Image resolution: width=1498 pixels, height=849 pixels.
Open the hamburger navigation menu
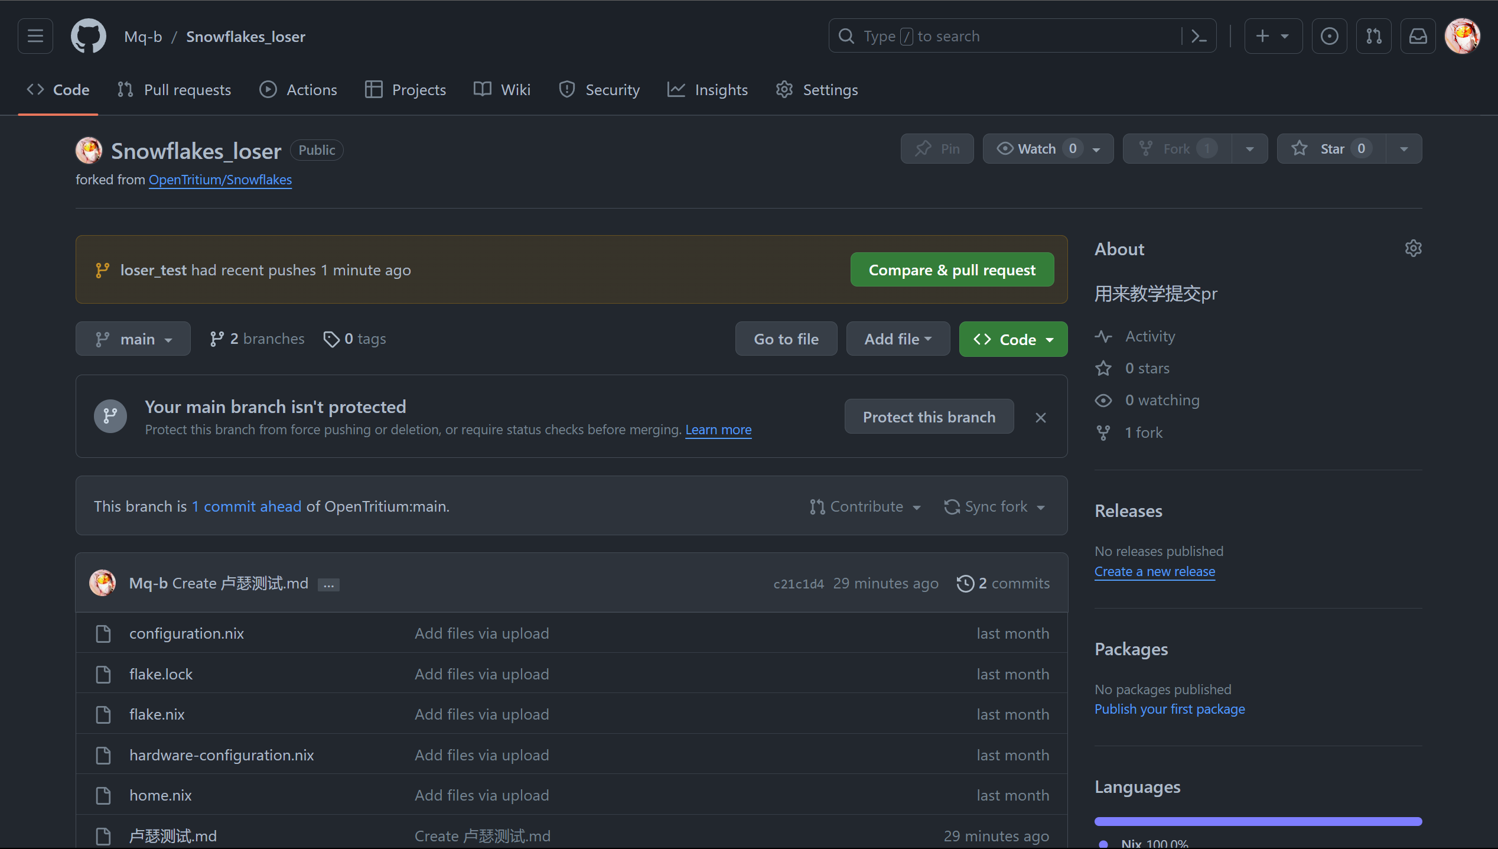coord(35,36)
